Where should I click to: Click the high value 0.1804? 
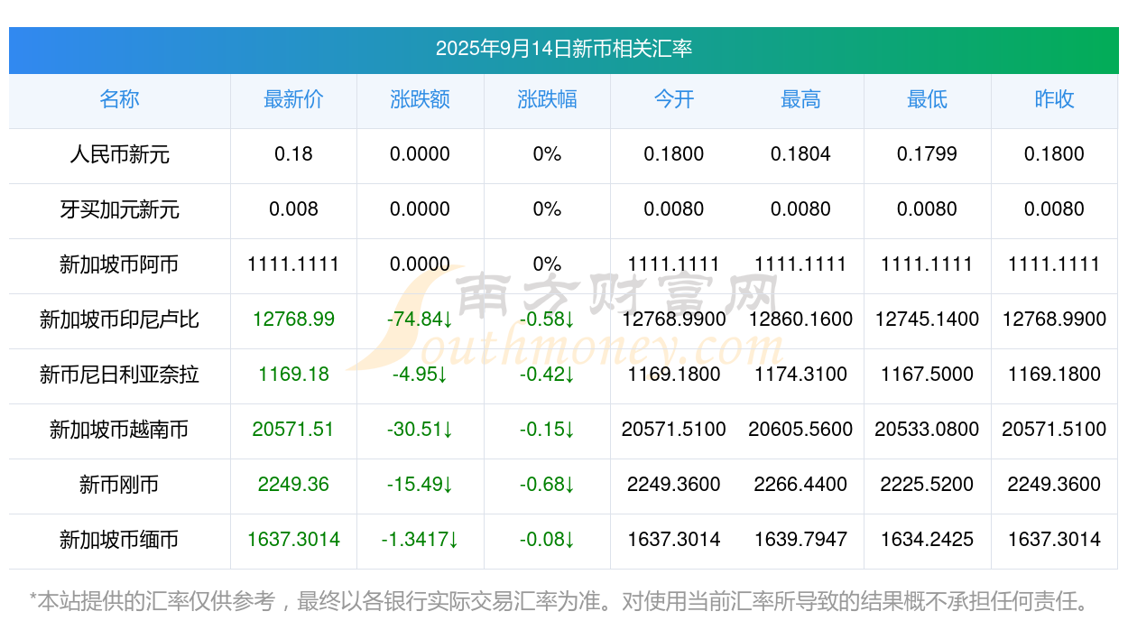801,154
